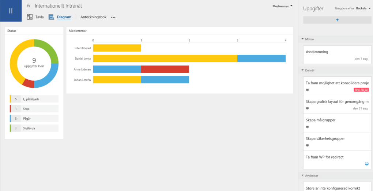The width and height of the screenshot is (373, 191).
Task: Click the Status panel heading
Action: click(12, 31)
